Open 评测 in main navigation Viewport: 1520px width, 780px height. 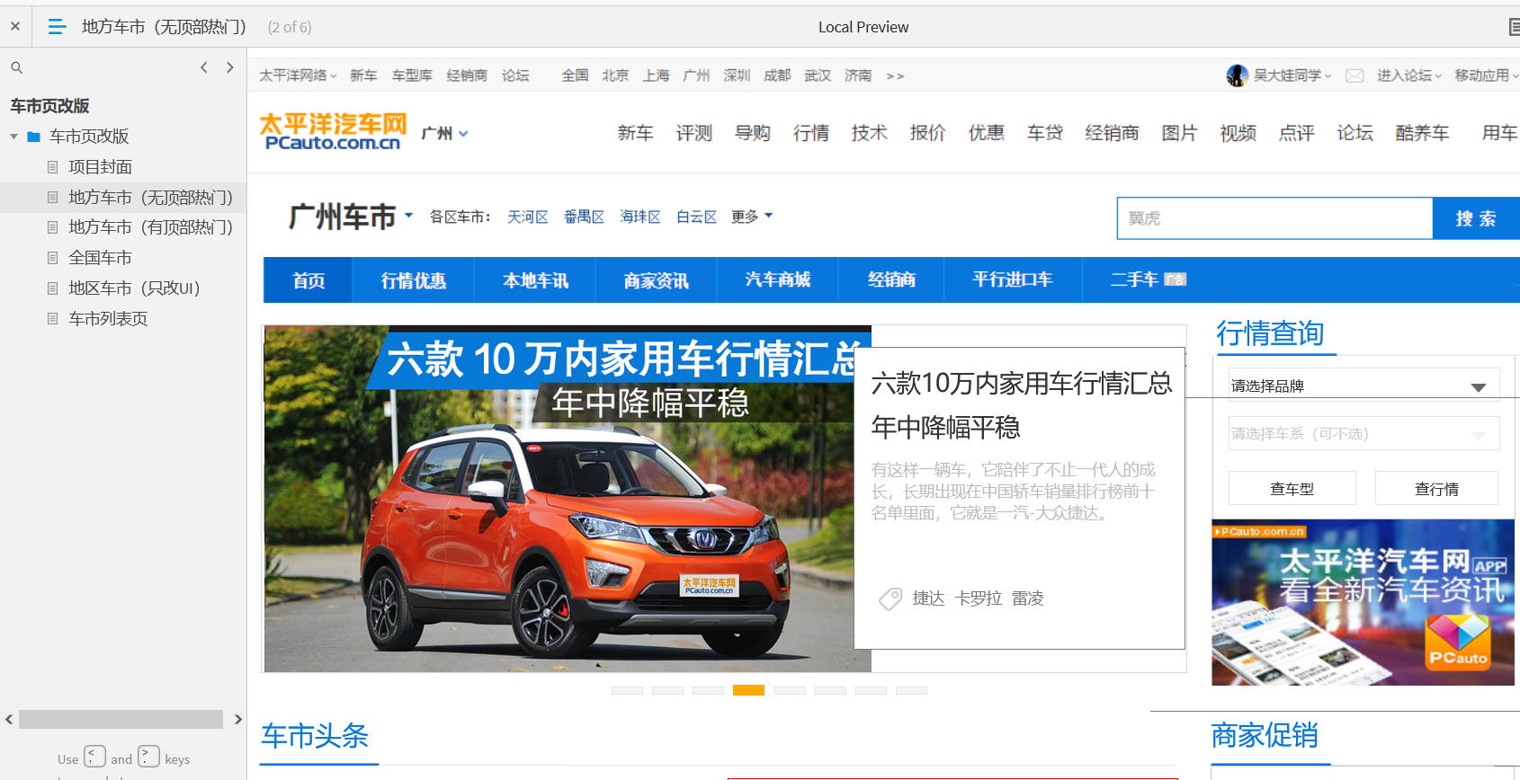point(693,133)
